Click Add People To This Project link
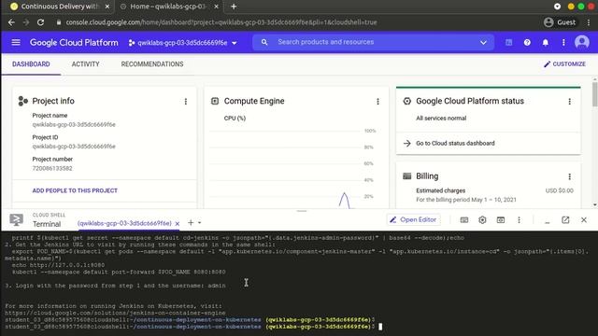The height and width of the screenshot is (336, 598). pyautogui.click(x=75, y=190)
